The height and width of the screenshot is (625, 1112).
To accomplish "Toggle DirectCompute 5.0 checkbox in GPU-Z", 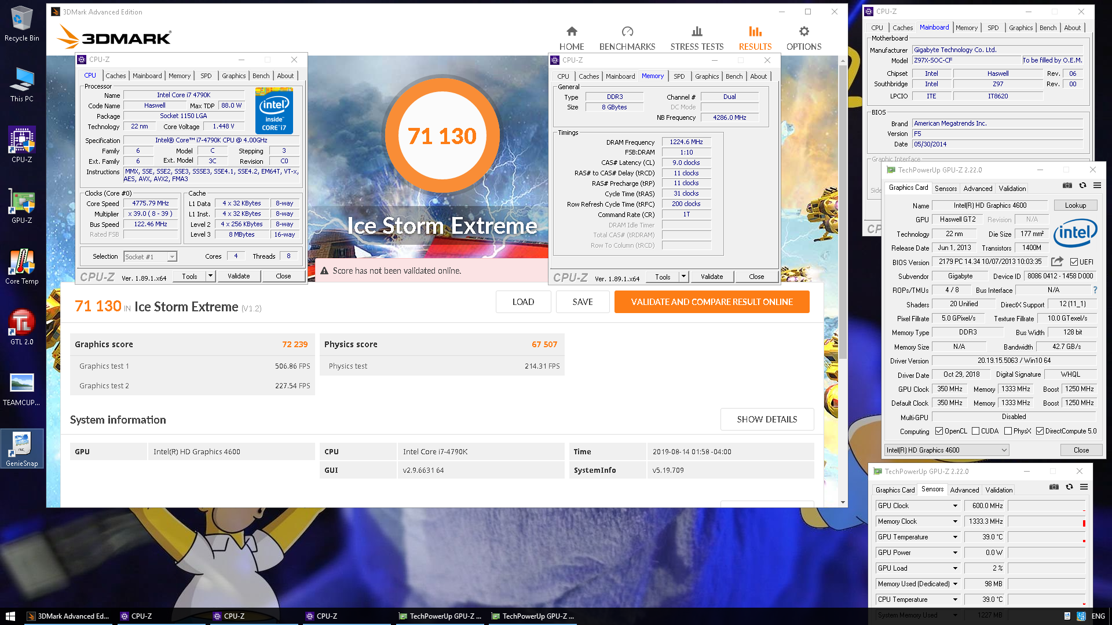I will coord(1040,431).
